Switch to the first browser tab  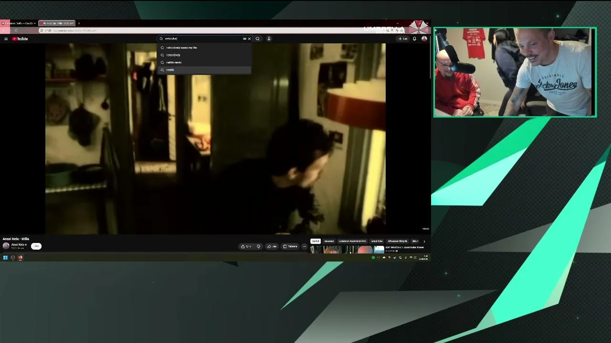pos(19,23)
